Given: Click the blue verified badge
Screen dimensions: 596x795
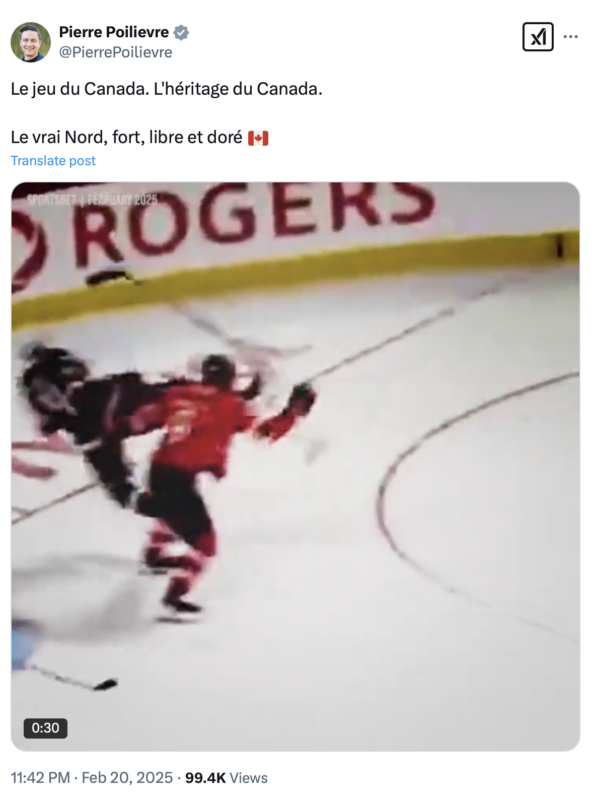Looking at the screenshot, I should tap(181, 32).
